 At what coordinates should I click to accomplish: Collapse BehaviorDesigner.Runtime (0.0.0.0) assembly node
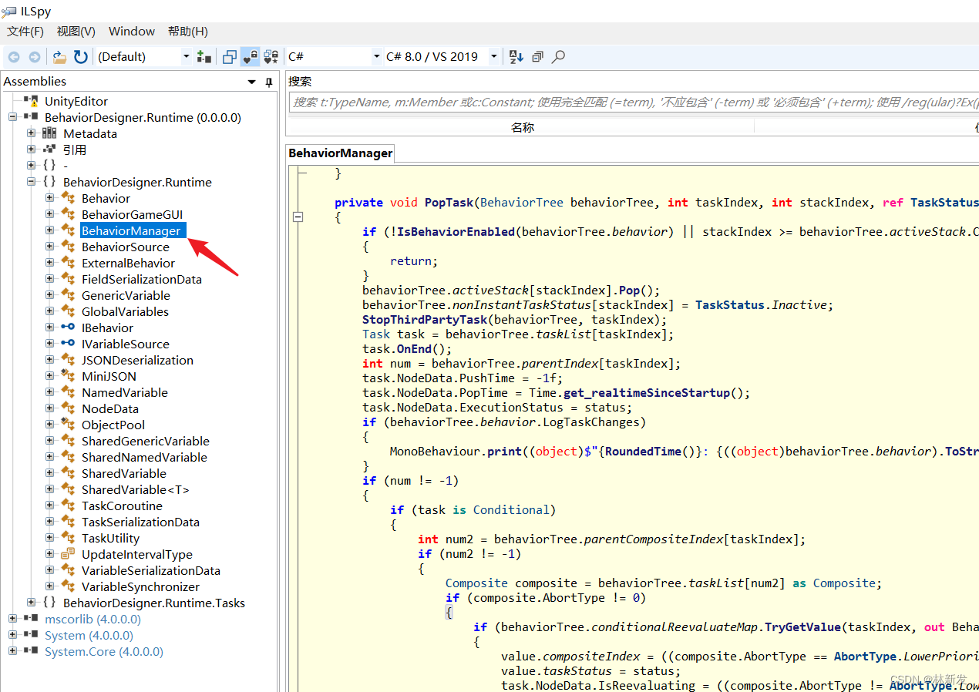point(13,117)
